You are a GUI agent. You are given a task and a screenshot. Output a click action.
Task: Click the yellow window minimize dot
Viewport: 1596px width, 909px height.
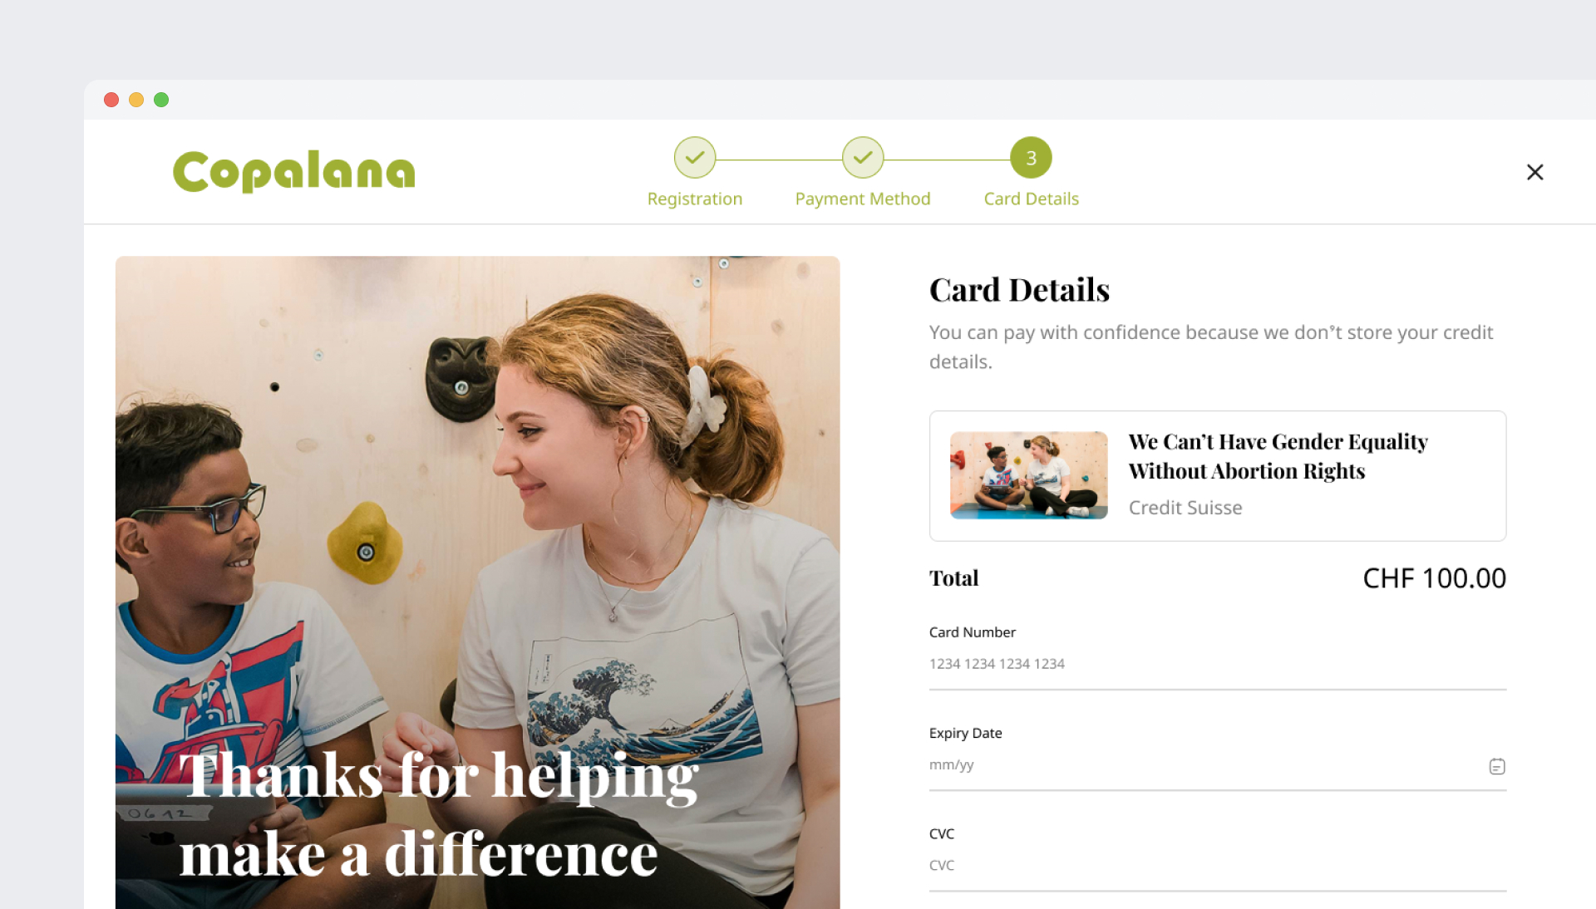click(x=136, y=100)
